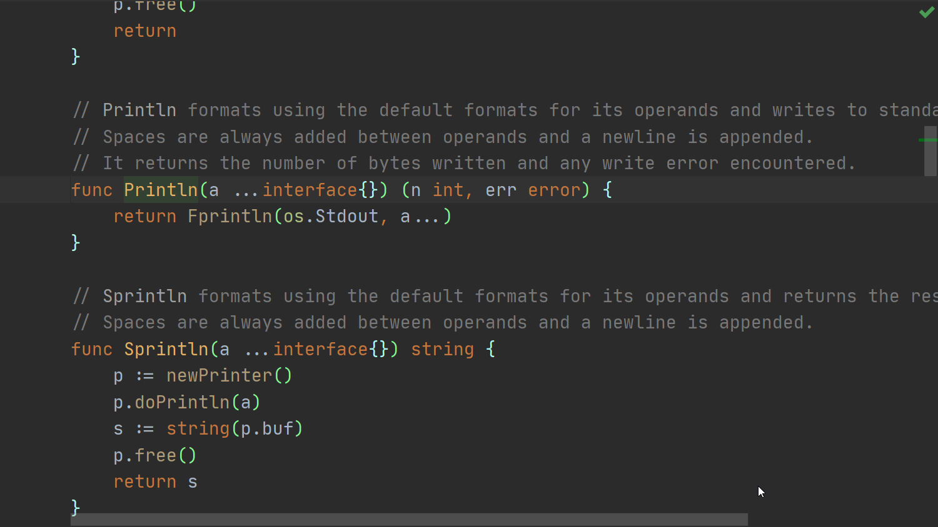Image resolution: width=938 pixels, height=527 pixels.
Task: Click p.free() inside the Sprintln function
Action: pos(155,455)
